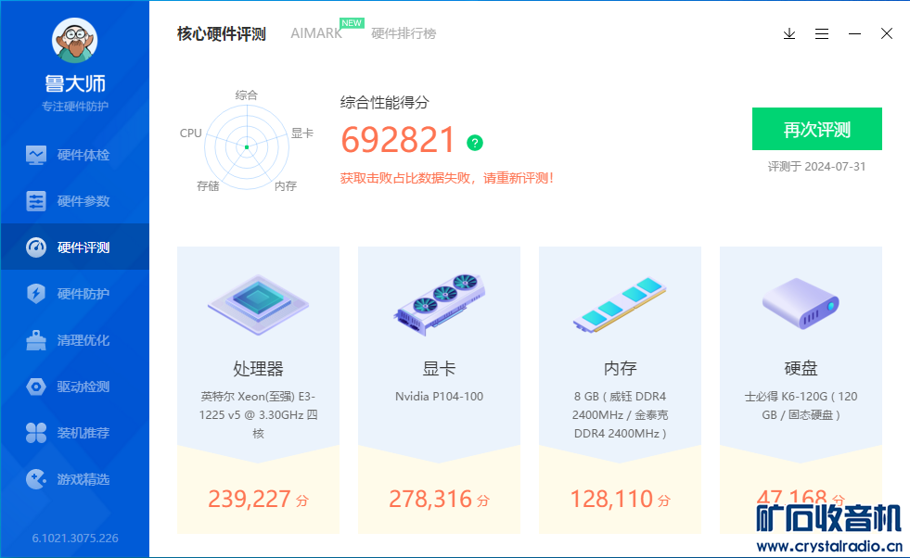The height and width of the screenshot is (558, 910).
Task: Click the Xeon E3-1225 v5 processor description
Action: 258,414
